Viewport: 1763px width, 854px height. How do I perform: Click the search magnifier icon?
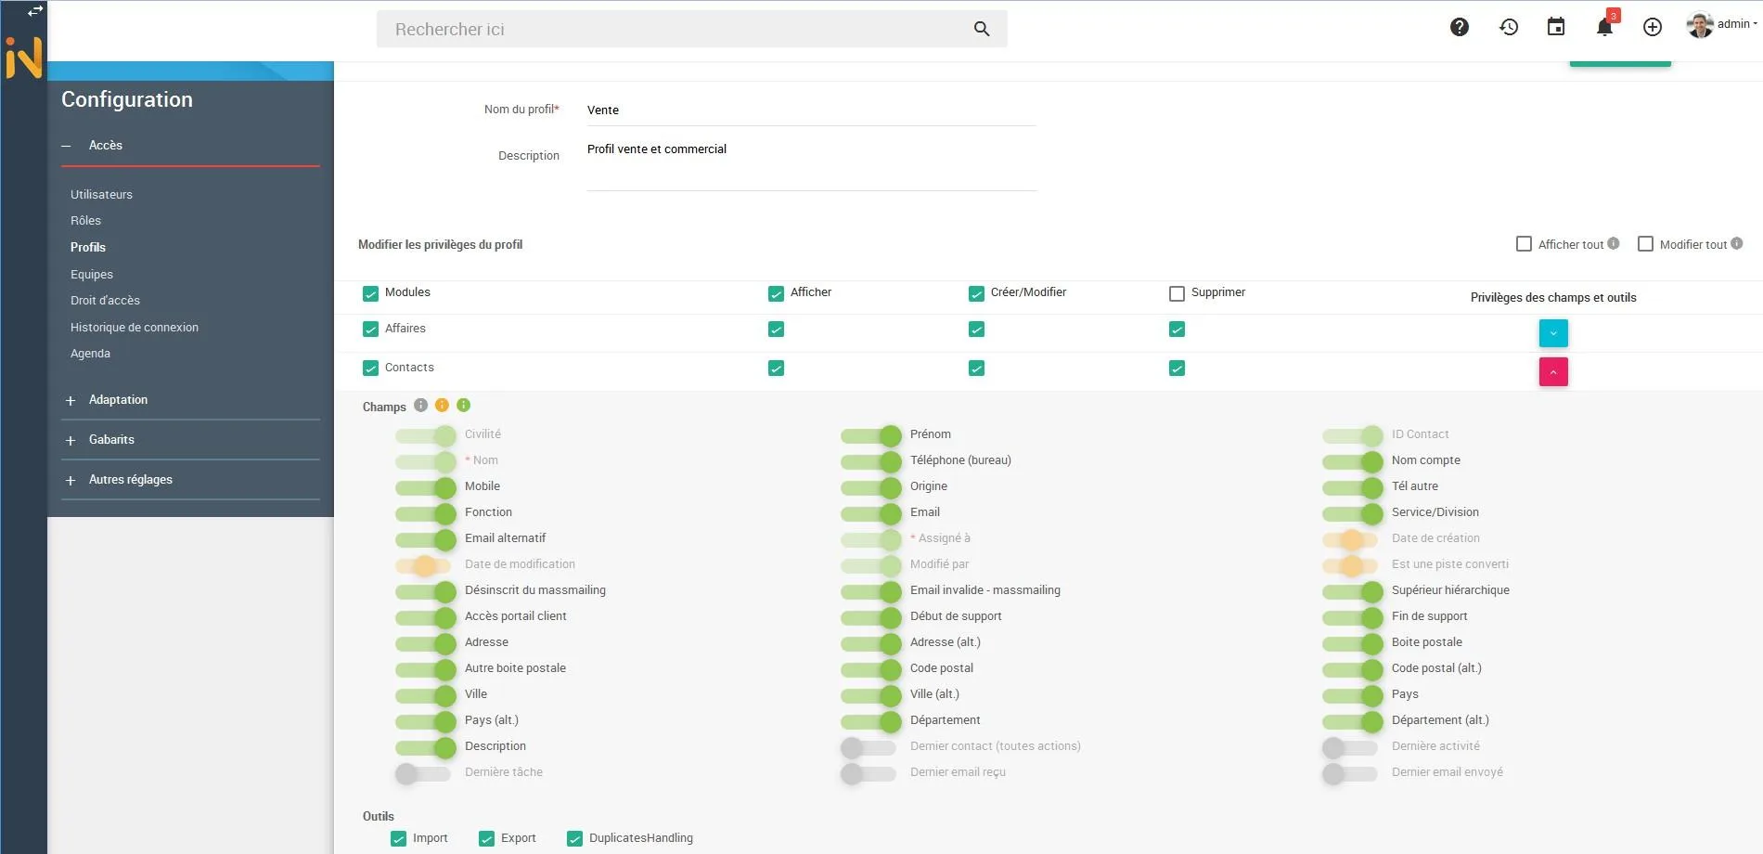982,29
